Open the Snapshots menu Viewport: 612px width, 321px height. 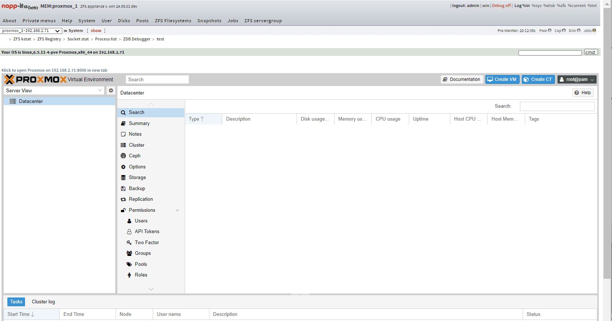pyautogui.click(x=209, y=21)
